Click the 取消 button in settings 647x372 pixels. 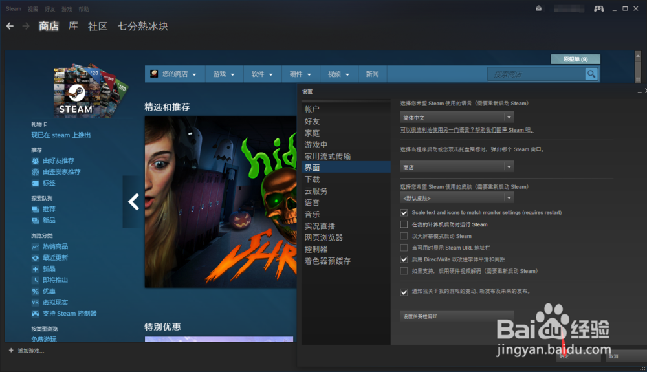626,356
